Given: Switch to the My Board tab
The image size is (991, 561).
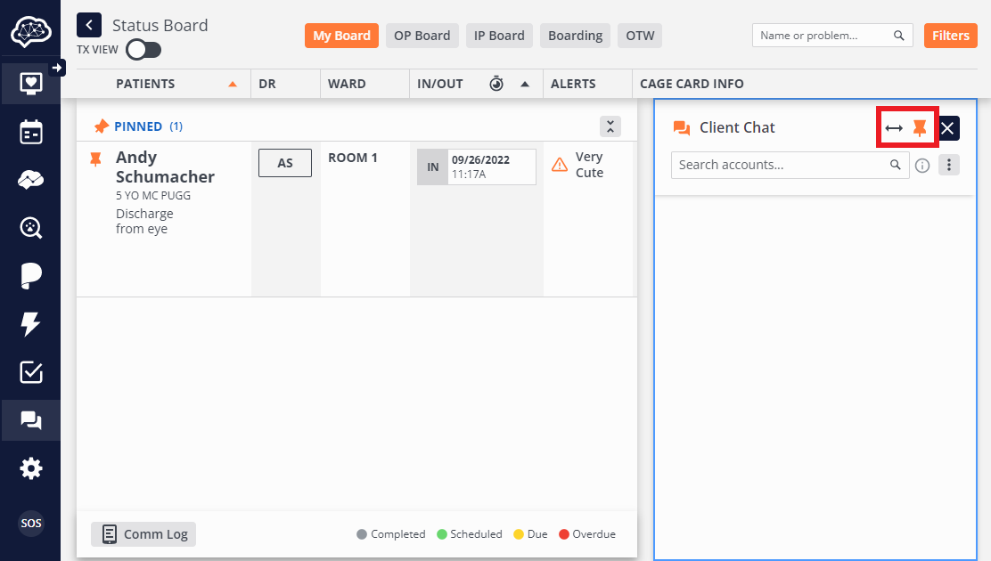Looking at the screenshot, I should coord(341,36).
